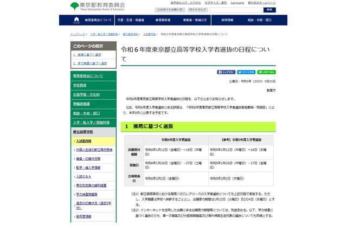Click the site search input field
The width and height of the screenshot is (347, 231).
236,10
